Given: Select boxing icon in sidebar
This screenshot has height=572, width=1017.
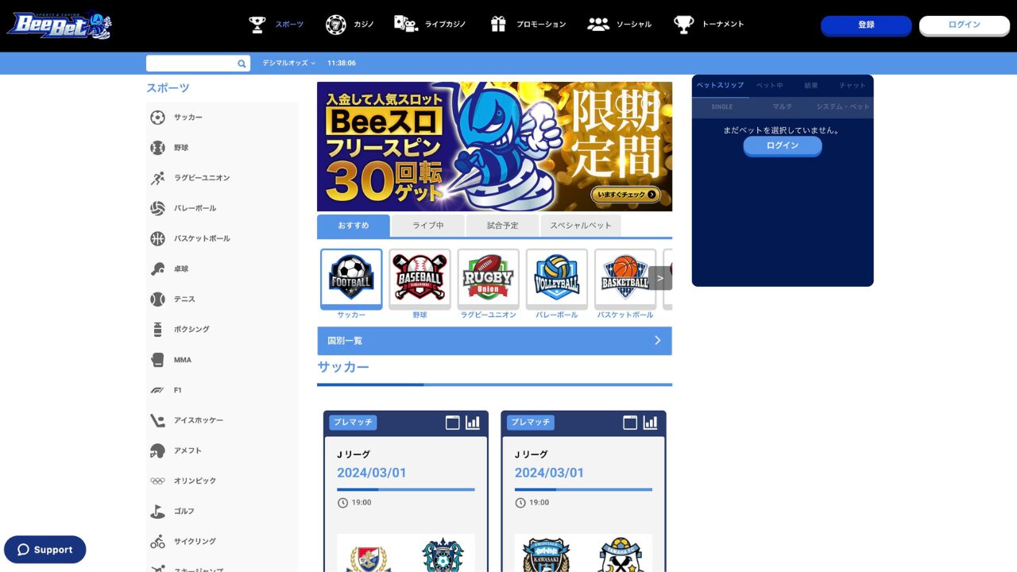Looking at the screenshot, I should pos(157,330).
